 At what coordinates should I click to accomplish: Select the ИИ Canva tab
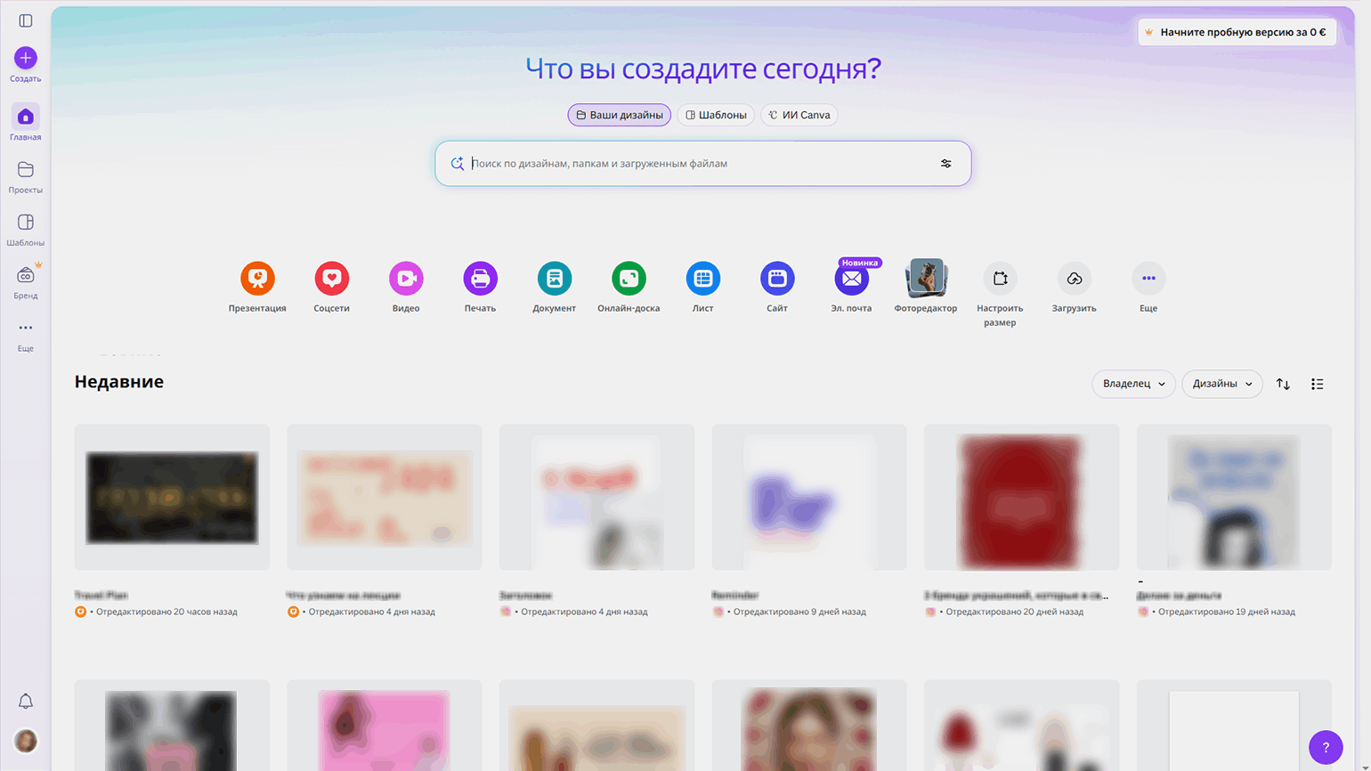pos(799,115)
